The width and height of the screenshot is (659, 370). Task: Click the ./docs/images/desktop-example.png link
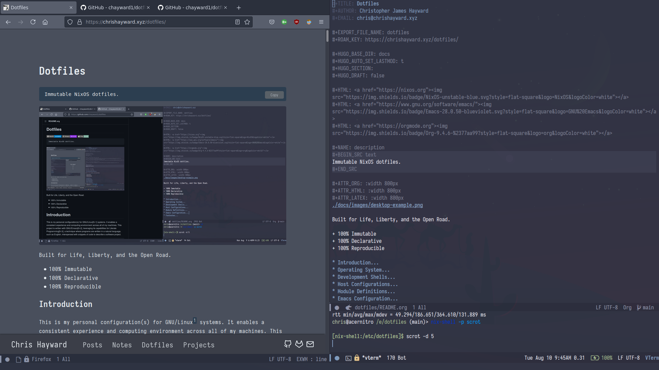[x=378, y=205]
